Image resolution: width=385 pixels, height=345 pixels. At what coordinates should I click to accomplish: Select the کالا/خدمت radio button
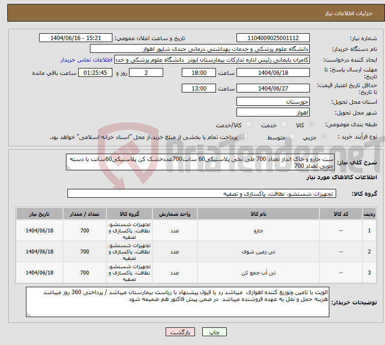249,125
